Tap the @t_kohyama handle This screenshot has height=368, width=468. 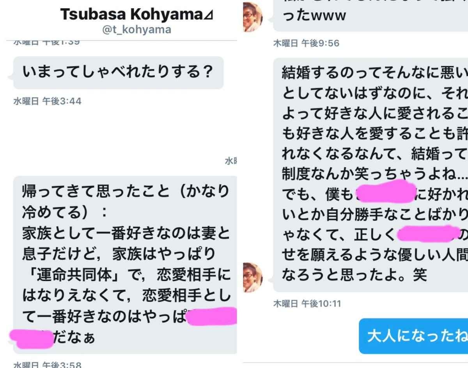[136, 30]
